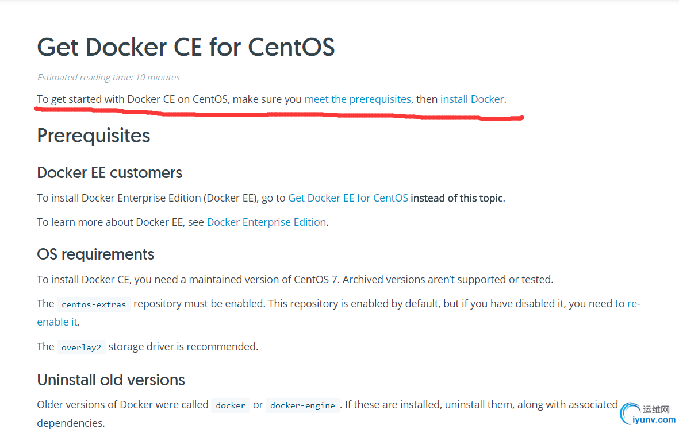Click the estimated reading time text
The width and height of the screenshot is (679, 429).
click(108, 78)
